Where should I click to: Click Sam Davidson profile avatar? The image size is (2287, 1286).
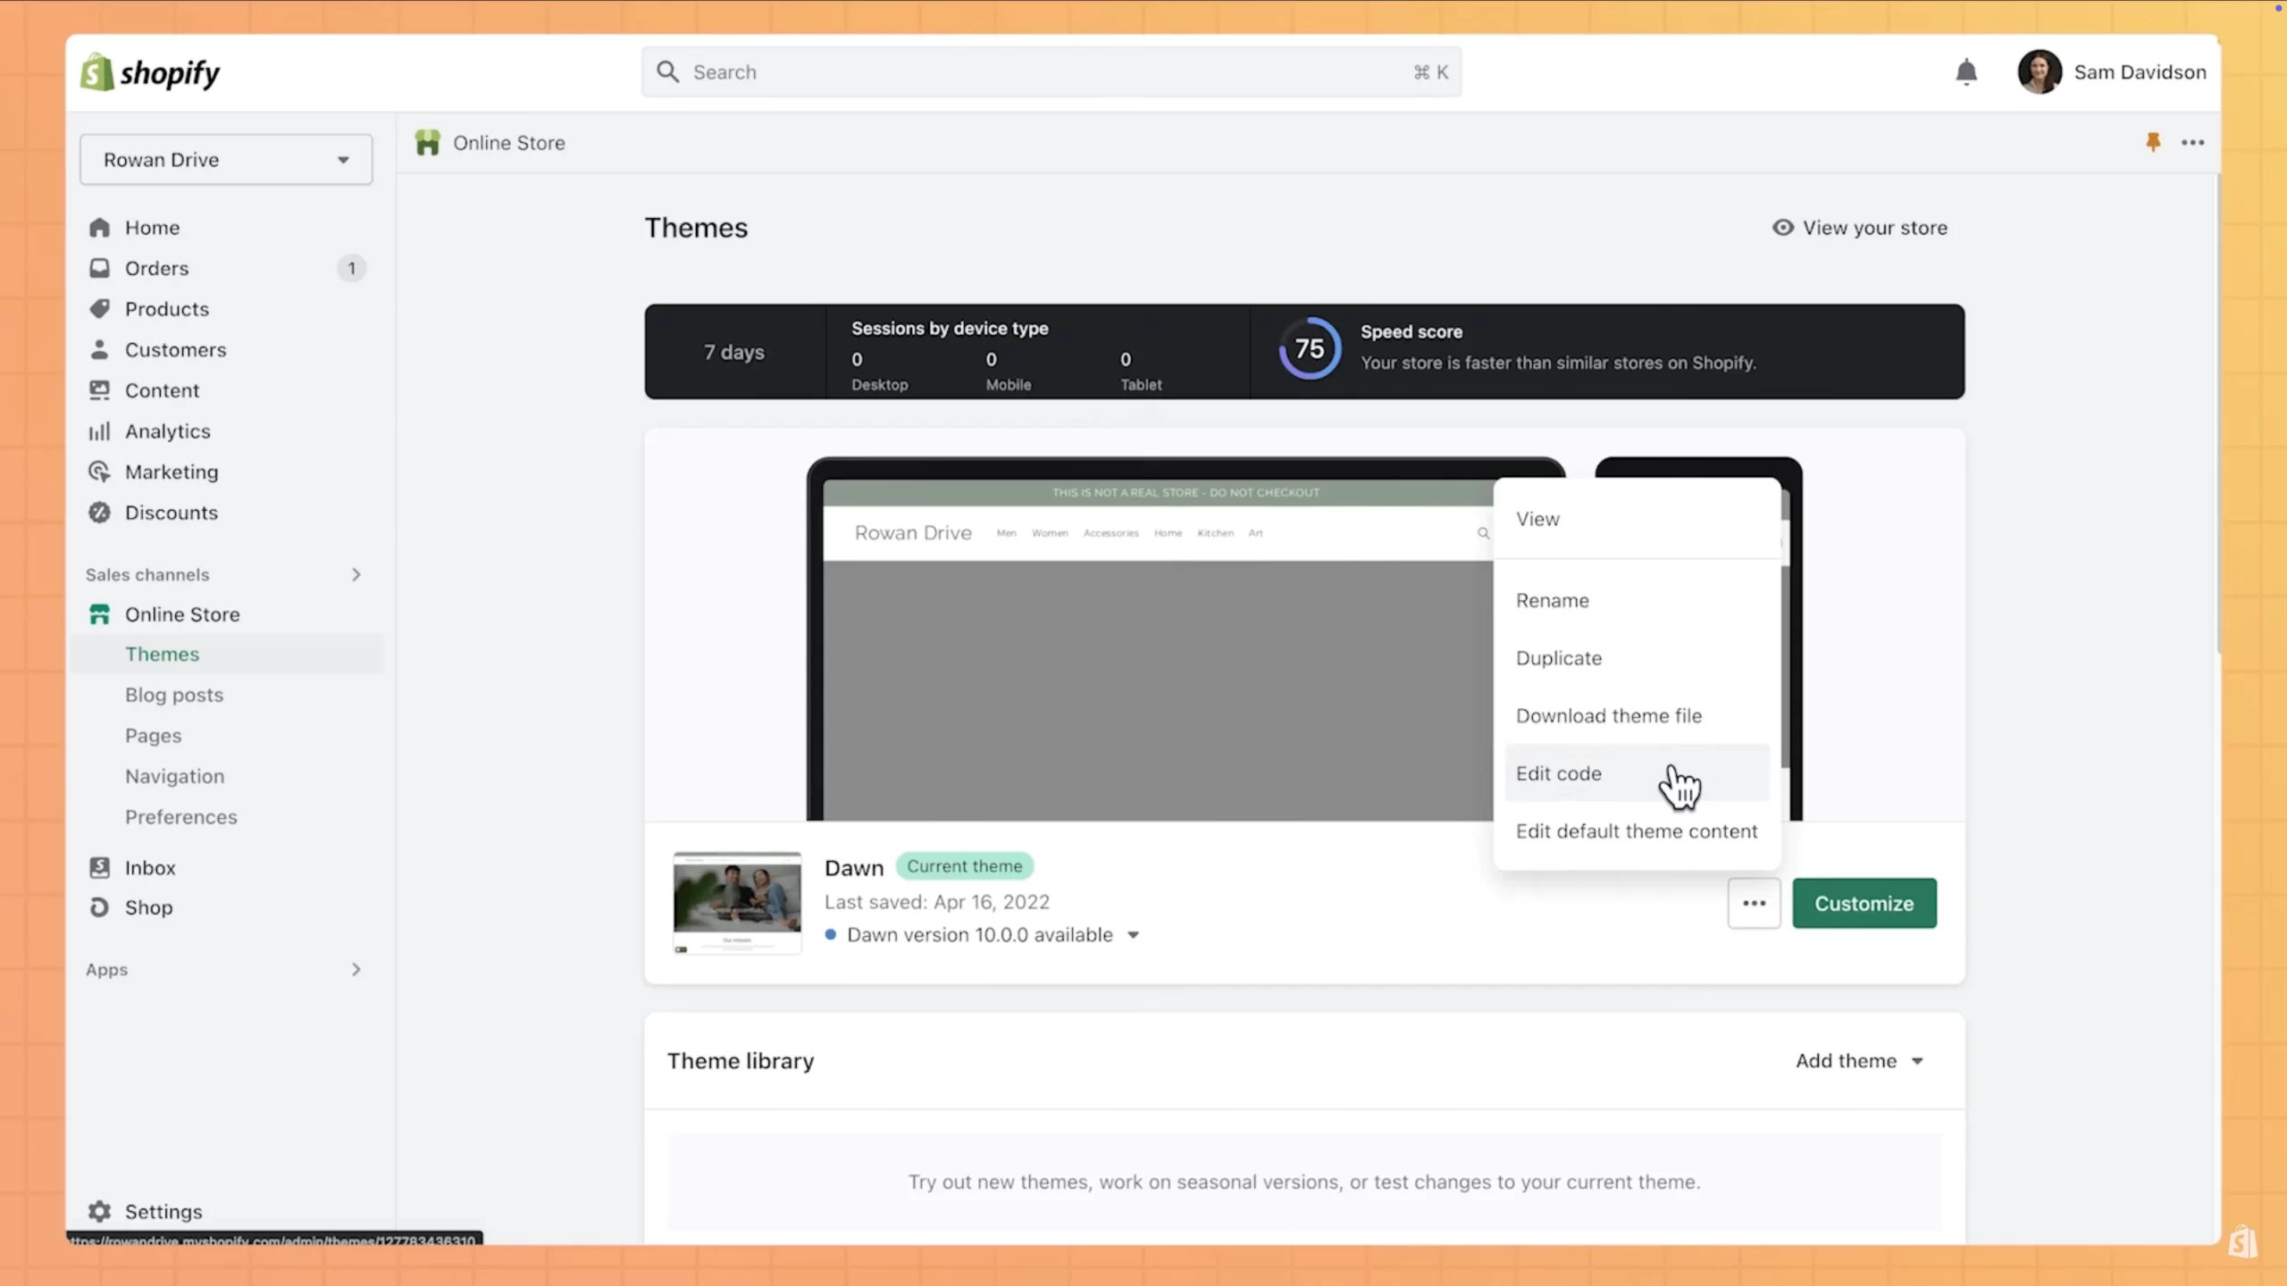tap(2040, 72)
